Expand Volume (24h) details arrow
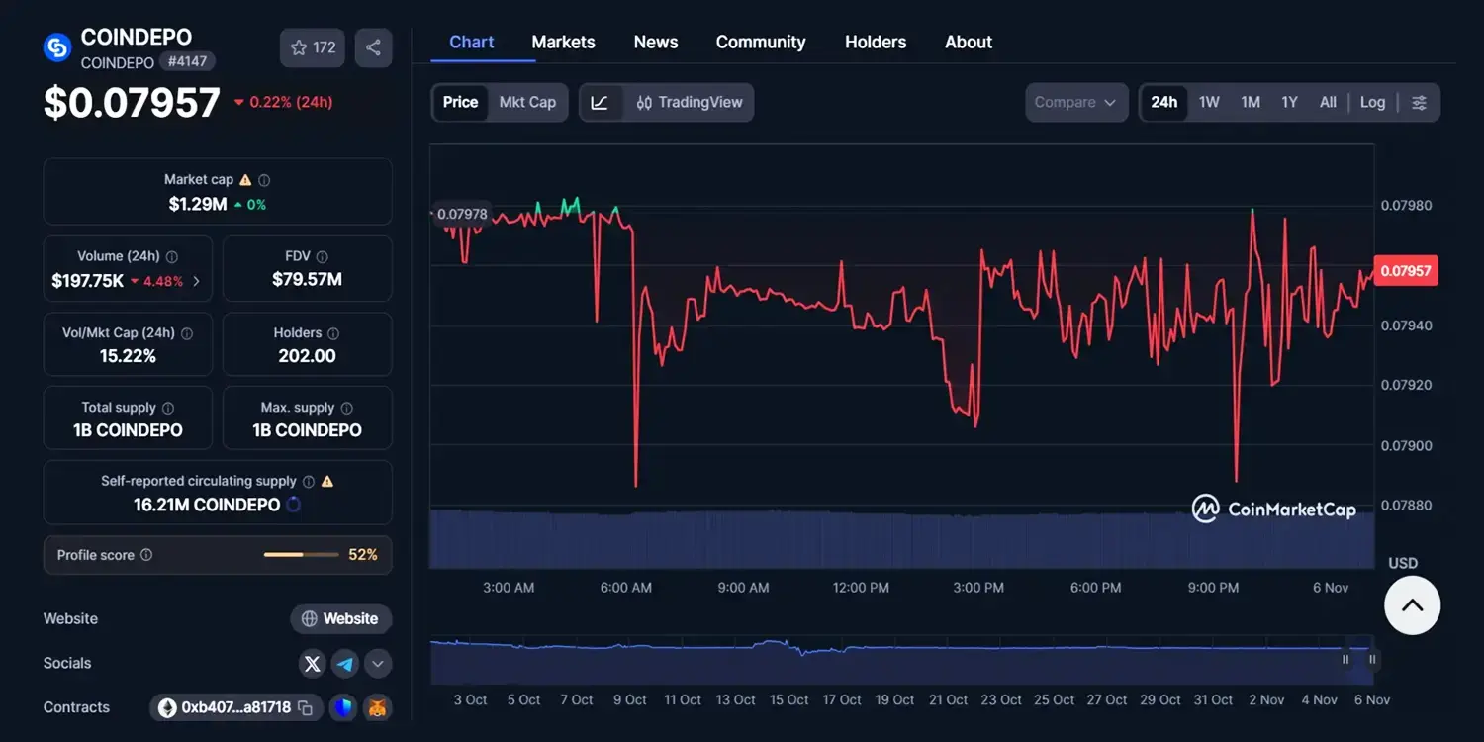The height and width of the screenshot is (742, 1484). (196, 281)
